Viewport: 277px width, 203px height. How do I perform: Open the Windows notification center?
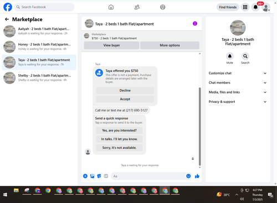pos(270,195)
